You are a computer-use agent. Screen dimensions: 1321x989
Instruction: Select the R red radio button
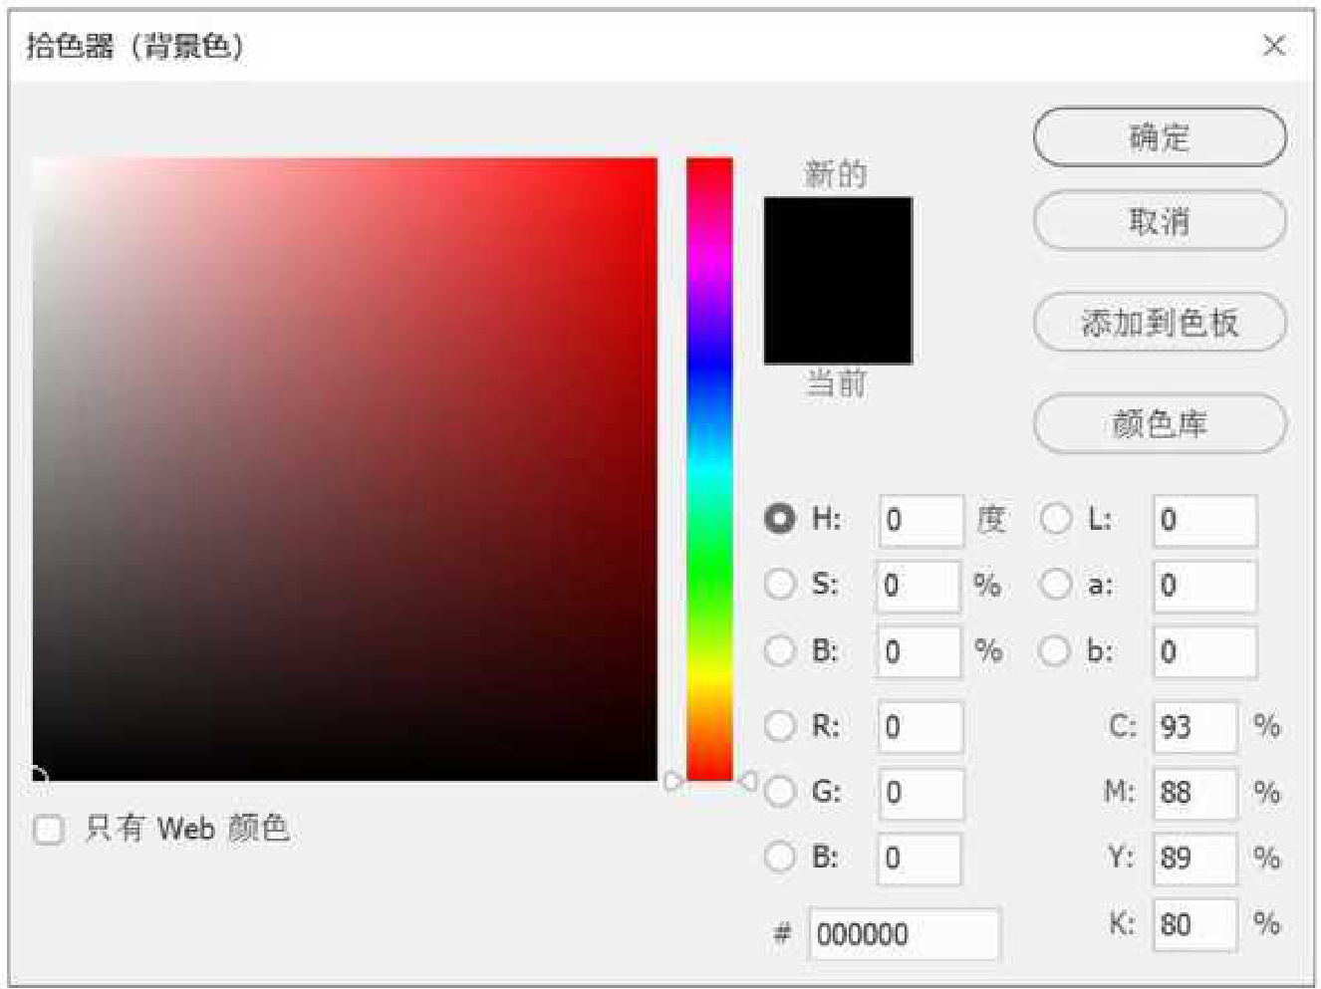[x=780, y=726]
